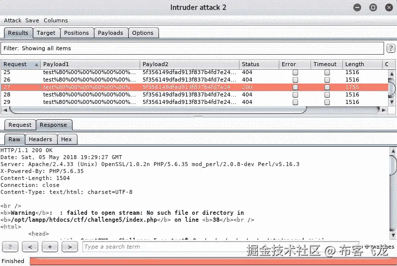397x266 pixels.
Task: Select request row 25
Action: tap(194, 73)
